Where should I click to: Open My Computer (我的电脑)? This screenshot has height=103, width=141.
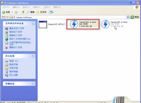[14, 71]
